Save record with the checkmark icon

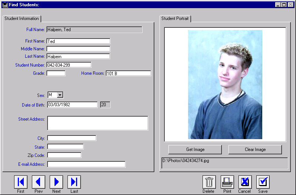tap(263, 182)
